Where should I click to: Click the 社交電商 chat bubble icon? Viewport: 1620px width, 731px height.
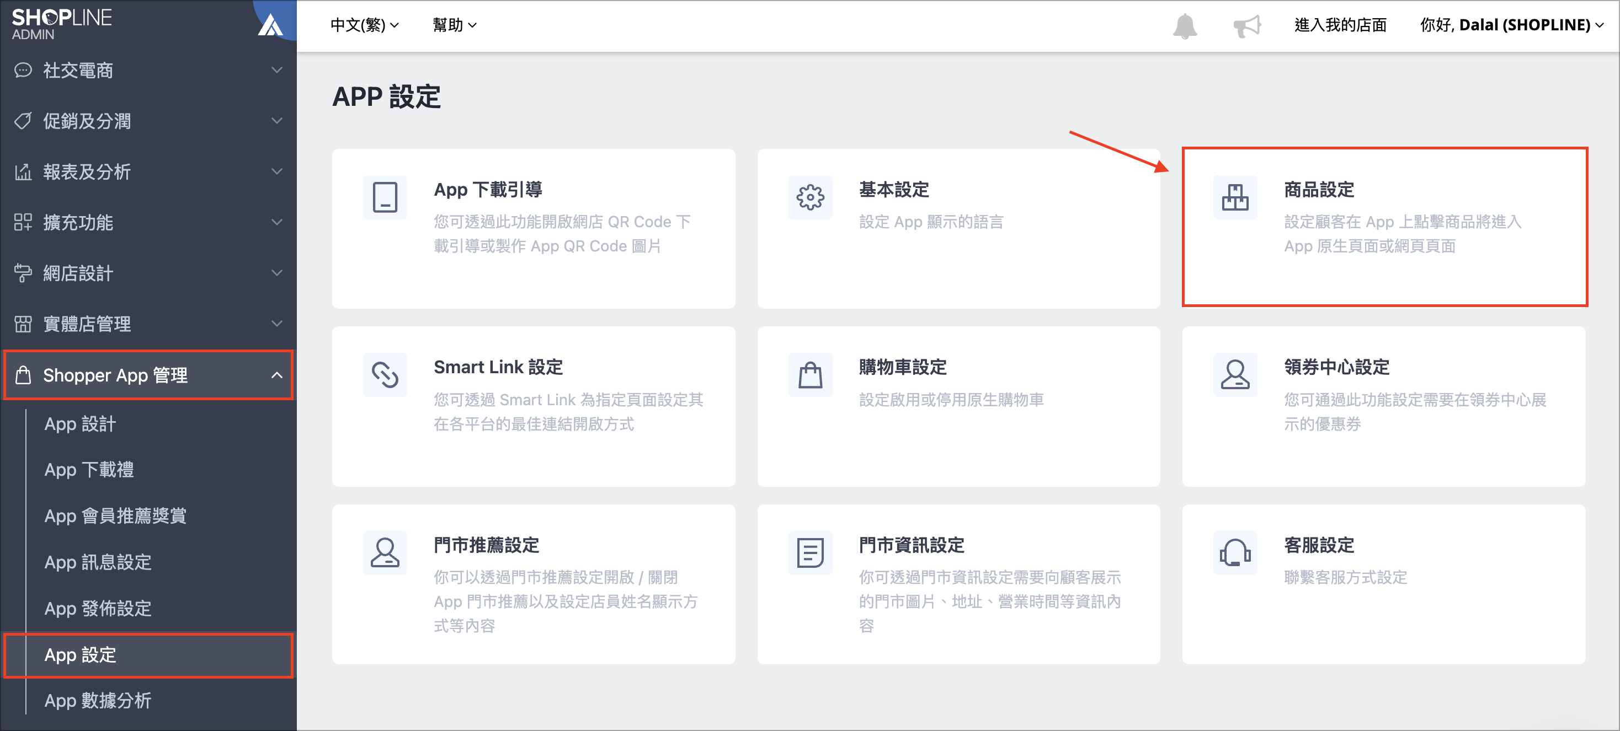click(x=23, y=70)
